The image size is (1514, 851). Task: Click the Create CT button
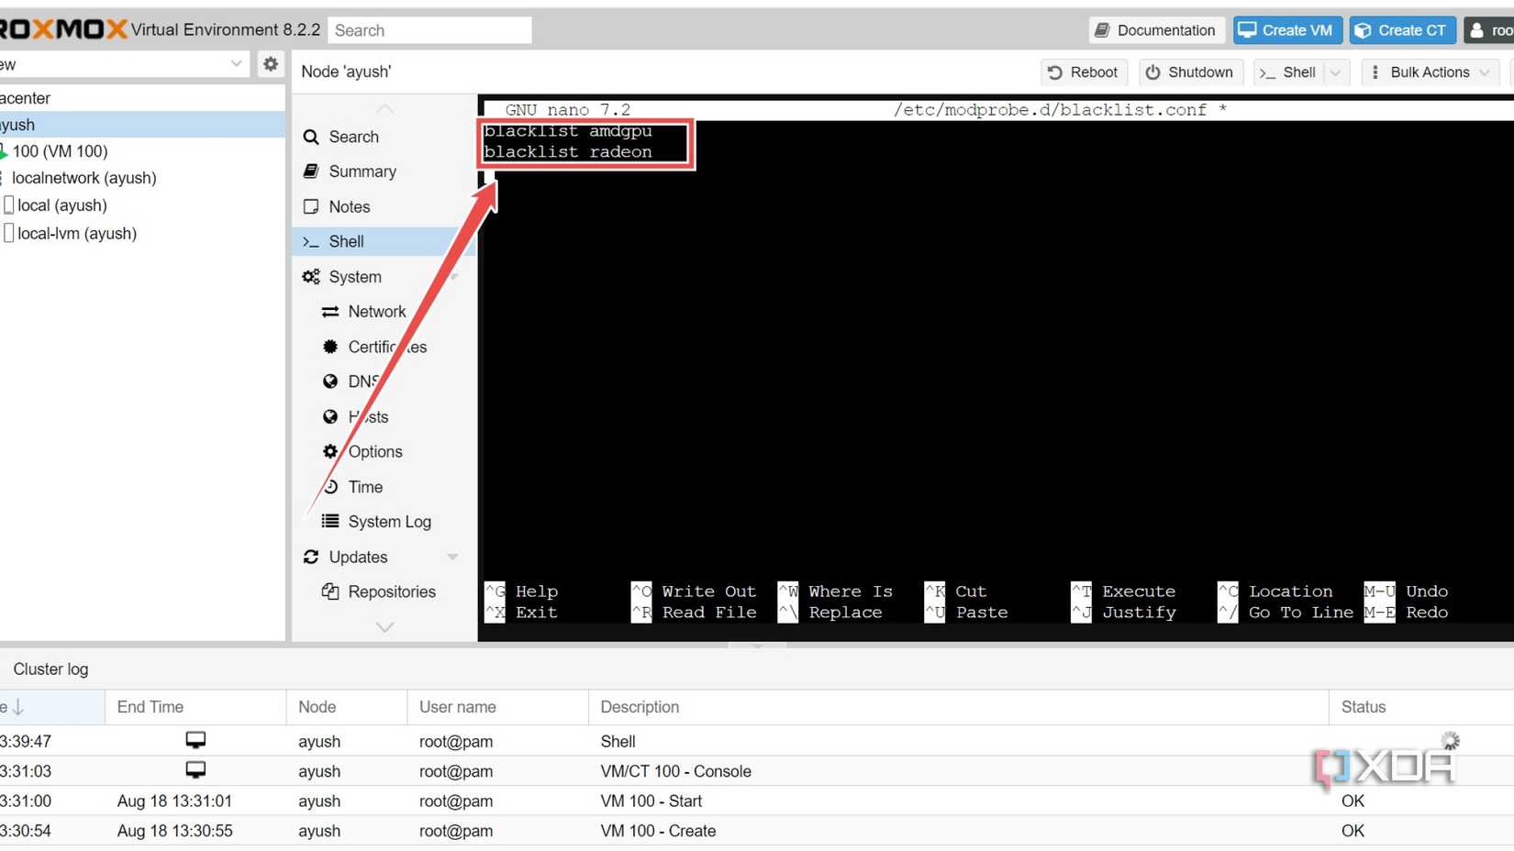[1402, 30]
